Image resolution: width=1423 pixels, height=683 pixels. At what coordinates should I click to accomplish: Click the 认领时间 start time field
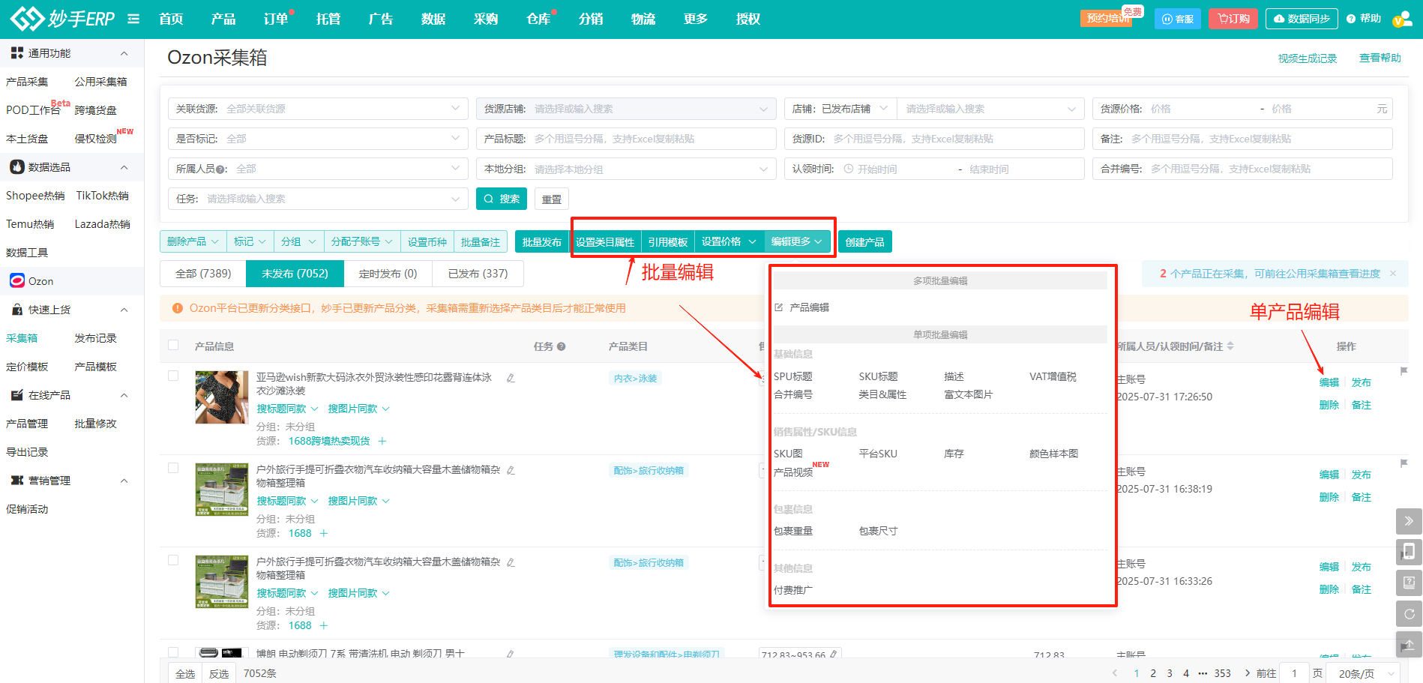tap(896, 169)
